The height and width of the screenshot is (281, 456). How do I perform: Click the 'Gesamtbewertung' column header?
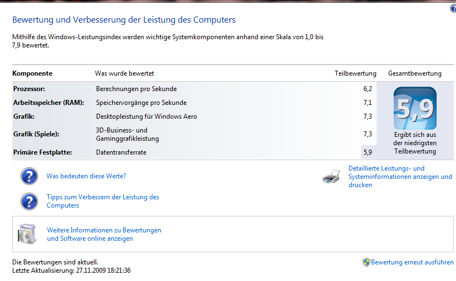[x=415, y=73]
